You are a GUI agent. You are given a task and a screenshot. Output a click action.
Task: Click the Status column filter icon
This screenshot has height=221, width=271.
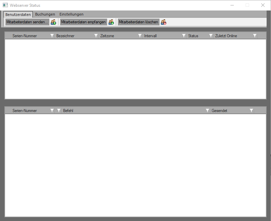[x=211, y=36]
